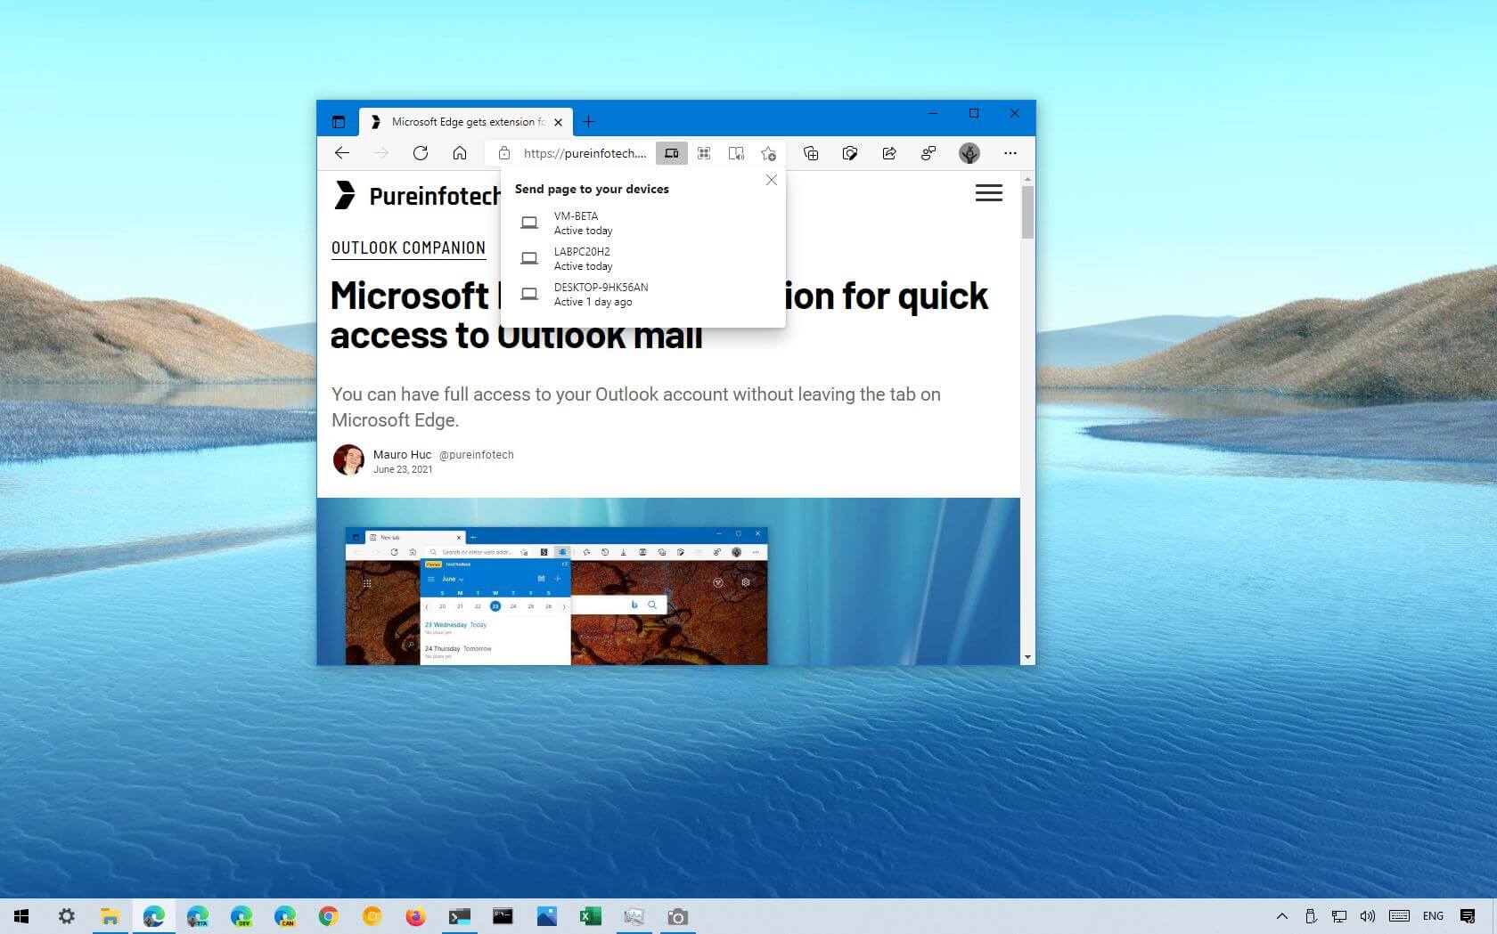Show hidden system tray icons

coord(1281,916)
